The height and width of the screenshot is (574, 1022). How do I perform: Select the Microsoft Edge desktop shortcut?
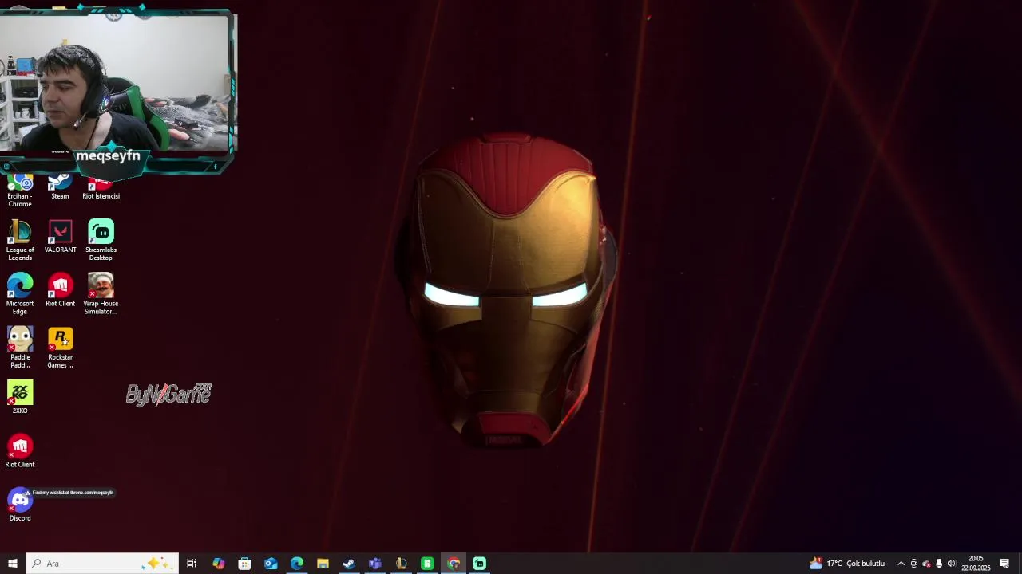coord(20,294)
